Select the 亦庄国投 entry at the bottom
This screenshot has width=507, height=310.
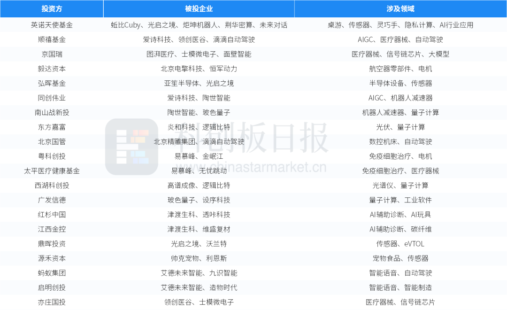(x=52, y=302)
